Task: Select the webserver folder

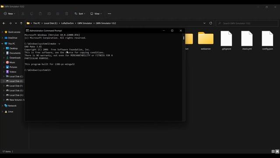Action: tap(206, 41)
